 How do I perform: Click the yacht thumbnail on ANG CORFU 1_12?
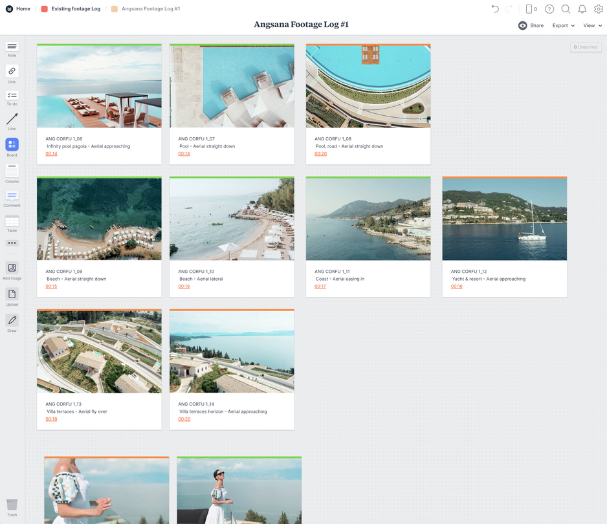click(504, 217)
